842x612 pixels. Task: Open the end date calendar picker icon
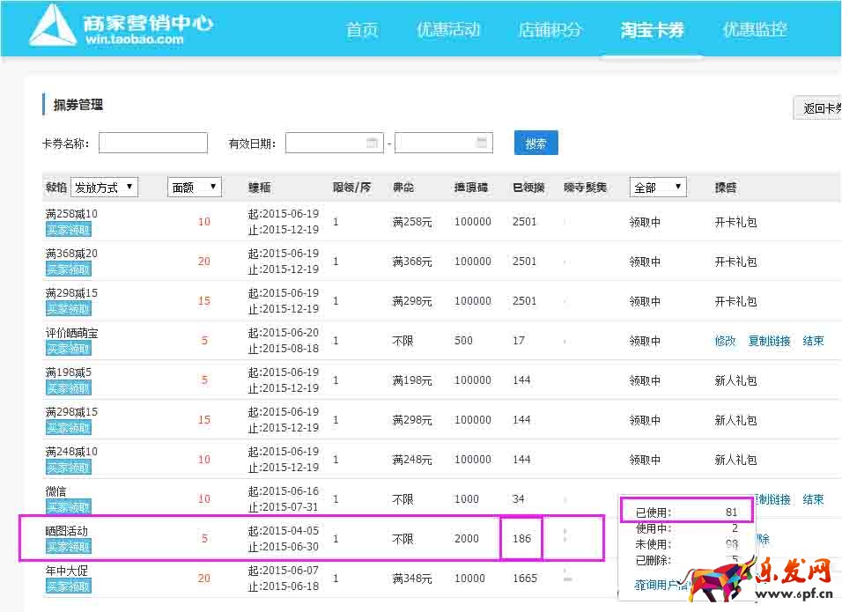(x=482, y=143)
